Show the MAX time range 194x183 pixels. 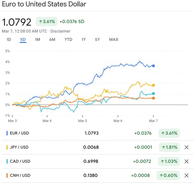coord(113,40)
